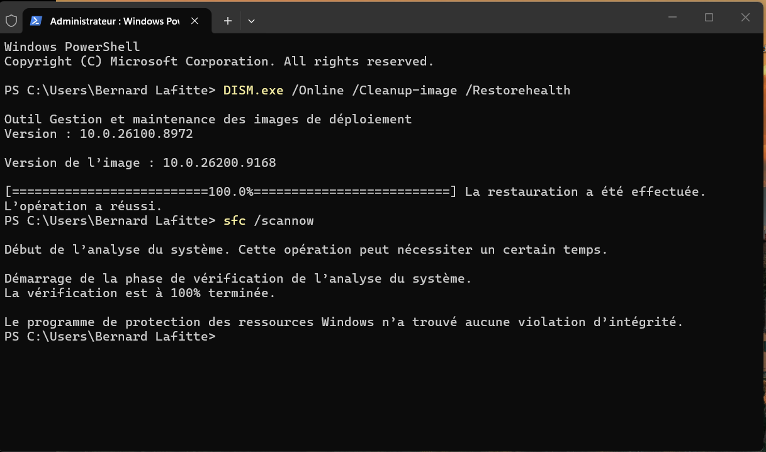The image size is (766, 452).
Task: Click the administrator shield icon in title bar
Action: tap(11, 21)
